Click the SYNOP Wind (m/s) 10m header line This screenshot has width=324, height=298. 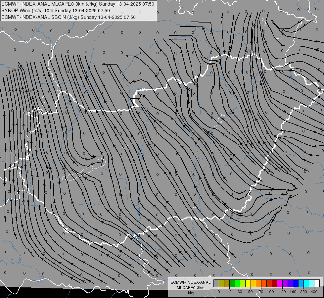55,11
